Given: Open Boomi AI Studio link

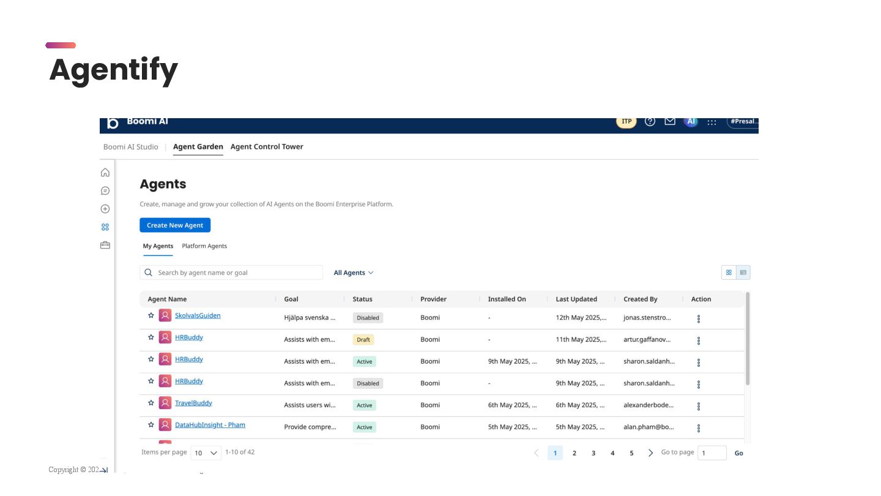Looking at the screenshot, I should point(131,147).
